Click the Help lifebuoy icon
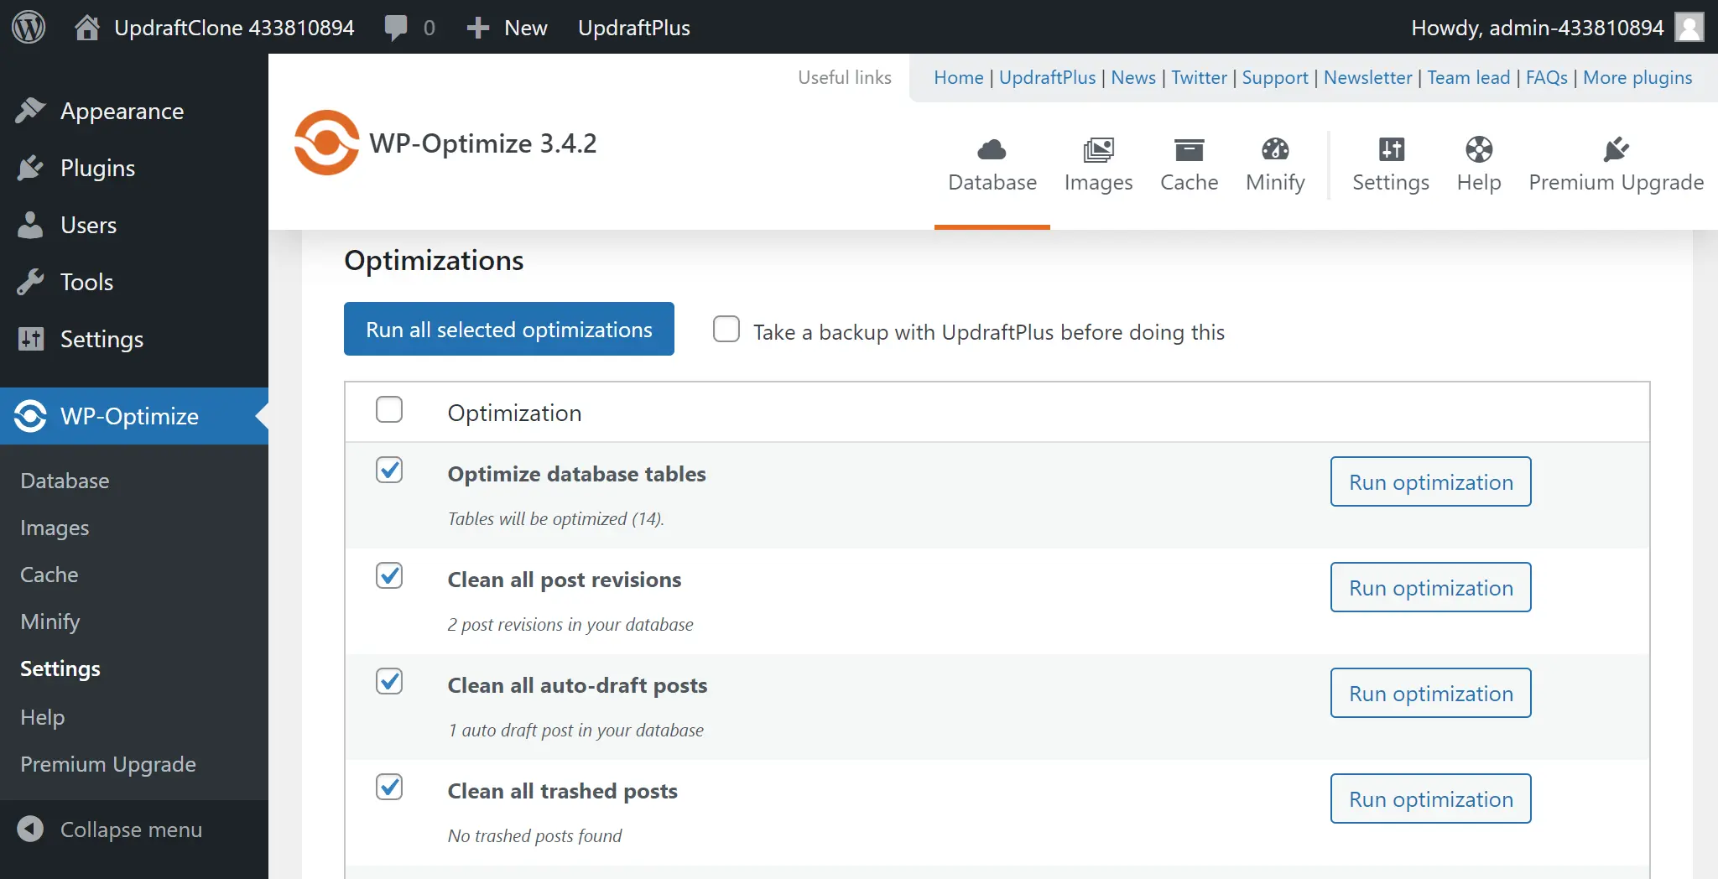1718x879 pixels. [1479, 149]
